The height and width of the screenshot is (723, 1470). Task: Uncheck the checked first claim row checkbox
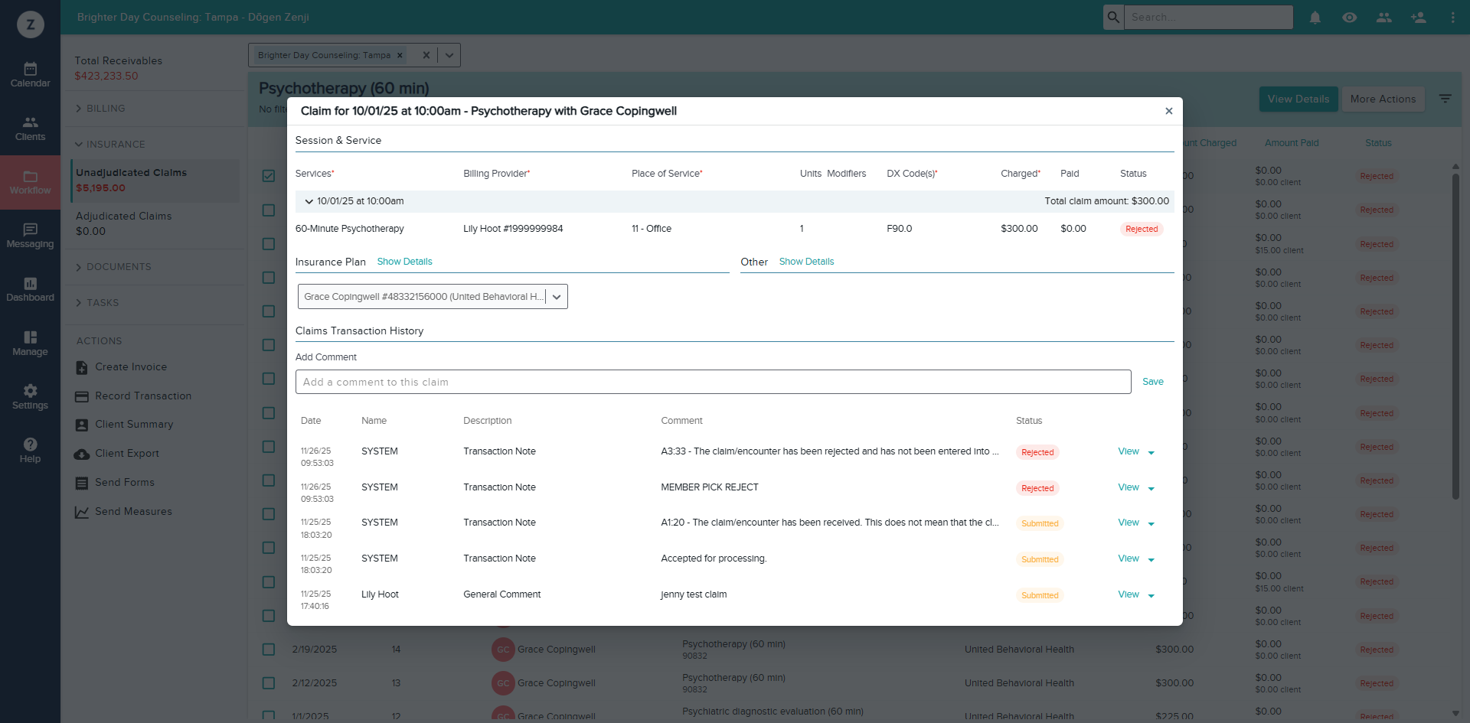point(269,176)
